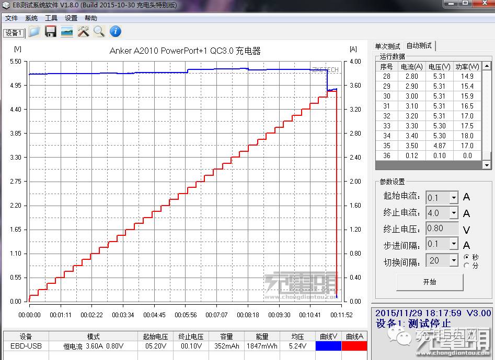Click the 18.0 power cell

467,136
